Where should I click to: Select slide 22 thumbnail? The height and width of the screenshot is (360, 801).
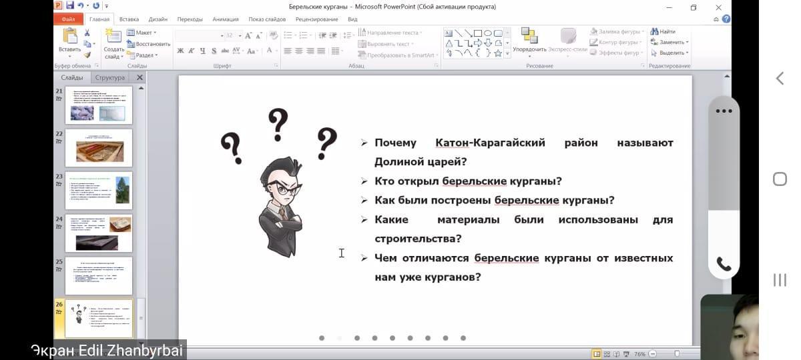point(99,148)
